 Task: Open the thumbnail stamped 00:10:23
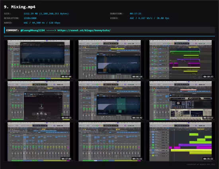[x=181, y=60]
